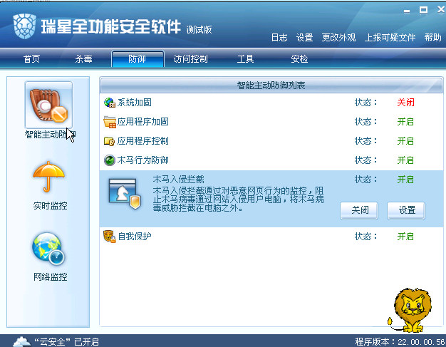Click the 木马入侵拦截 title text

[178, 180]
